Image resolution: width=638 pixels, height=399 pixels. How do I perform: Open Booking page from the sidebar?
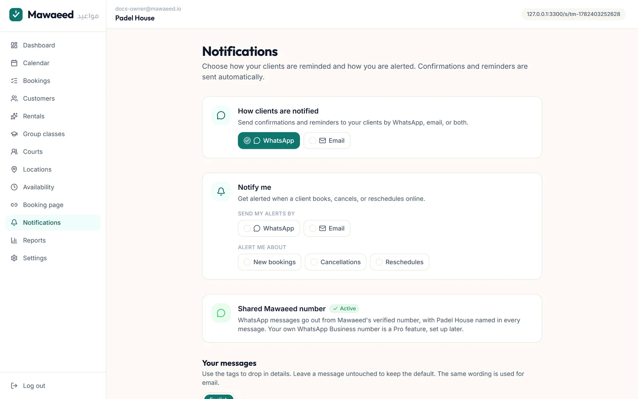click(53, 205)
